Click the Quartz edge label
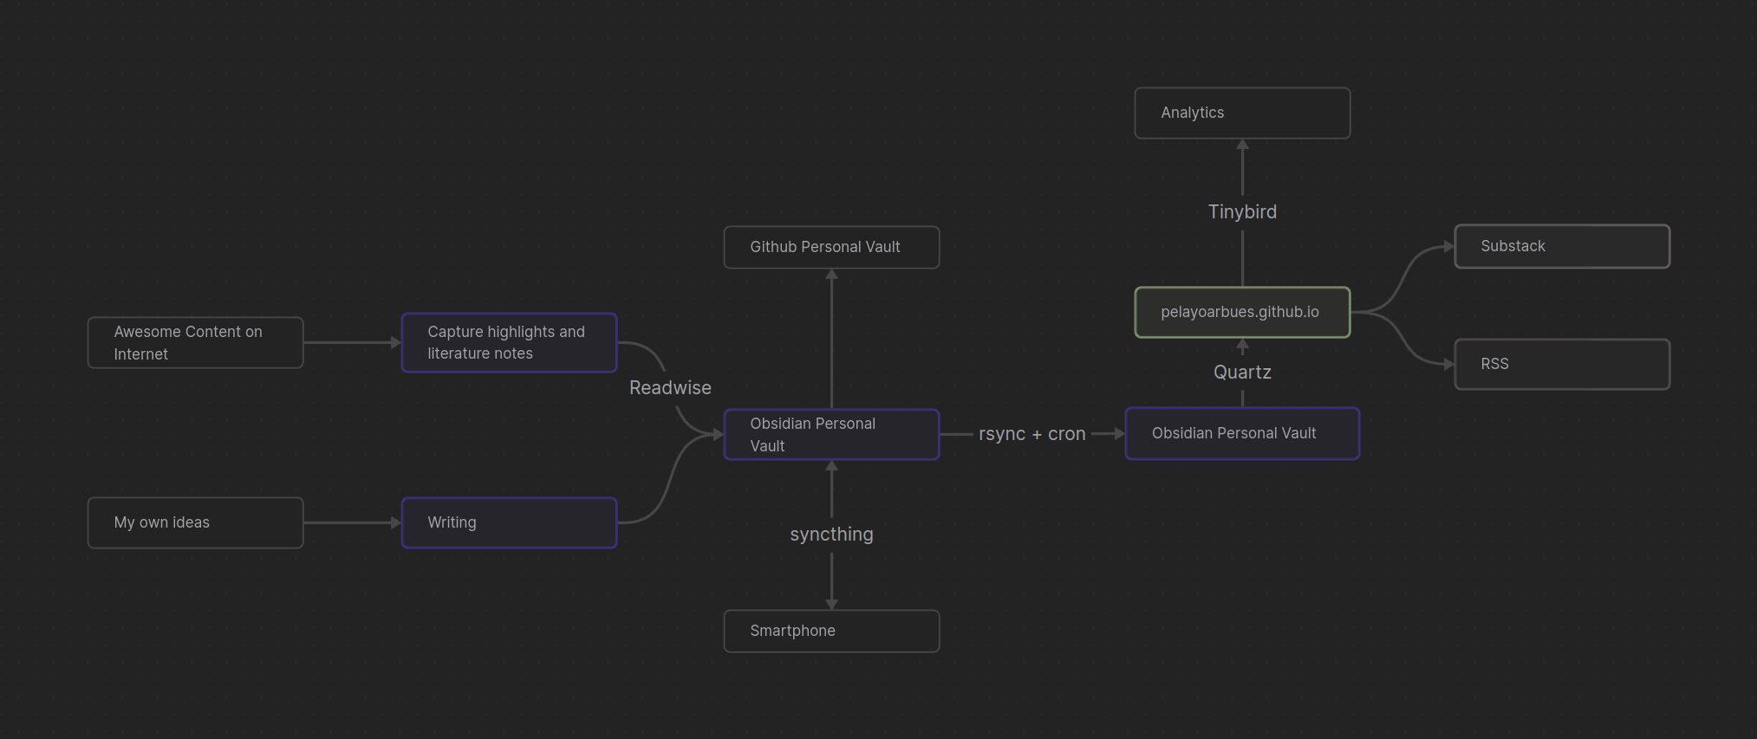Screen dimensions: 1757x739 click(1242, 373)
